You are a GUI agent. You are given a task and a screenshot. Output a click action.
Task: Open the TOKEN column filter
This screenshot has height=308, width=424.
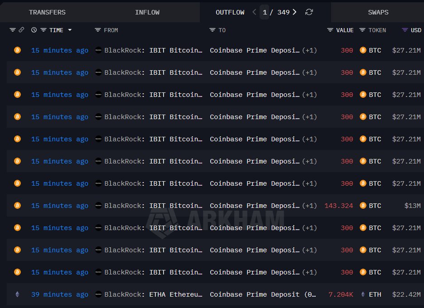[362, 30]
